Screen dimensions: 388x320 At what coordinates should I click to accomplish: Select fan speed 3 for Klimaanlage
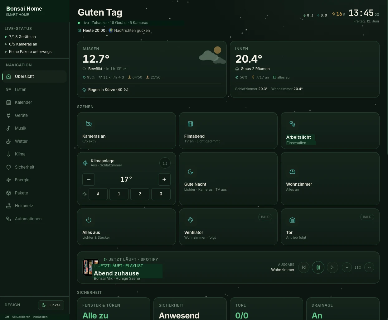point(161,194)
